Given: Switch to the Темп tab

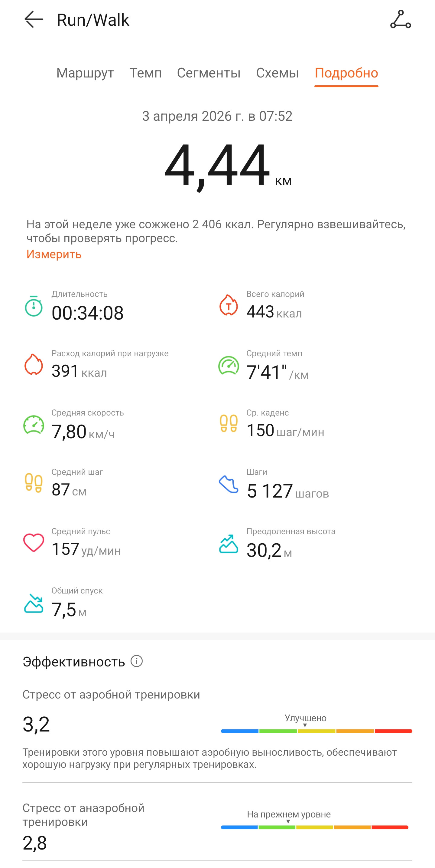Looking at the screenshot, I should tap(145, 73).
